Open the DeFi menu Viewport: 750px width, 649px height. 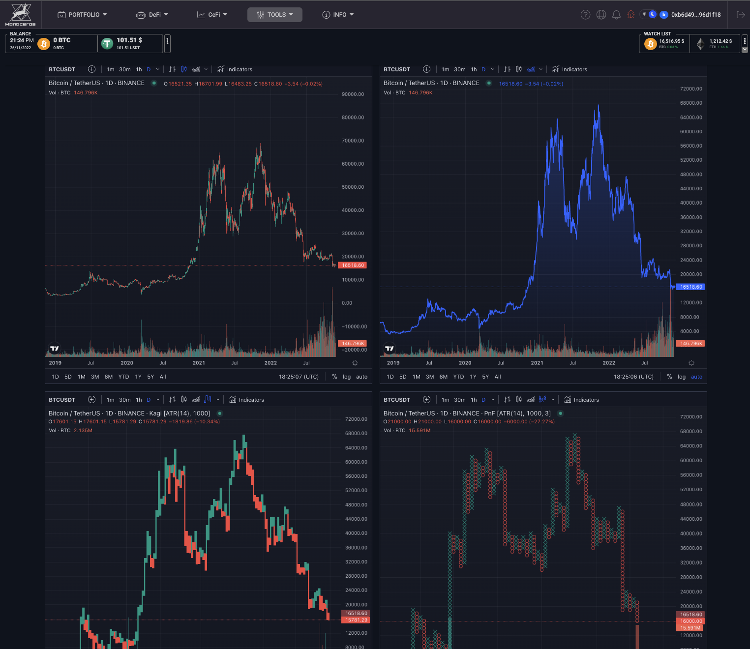pos(152,15)
